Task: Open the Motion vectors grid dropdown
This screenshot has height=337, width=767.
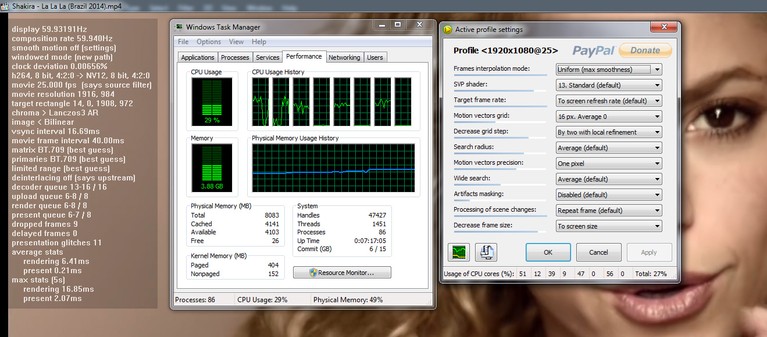Action: (609, 117)
